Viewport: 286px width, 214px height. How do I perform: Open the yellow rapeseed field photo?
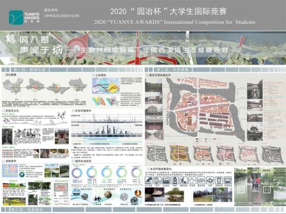[x=14, y=201]
